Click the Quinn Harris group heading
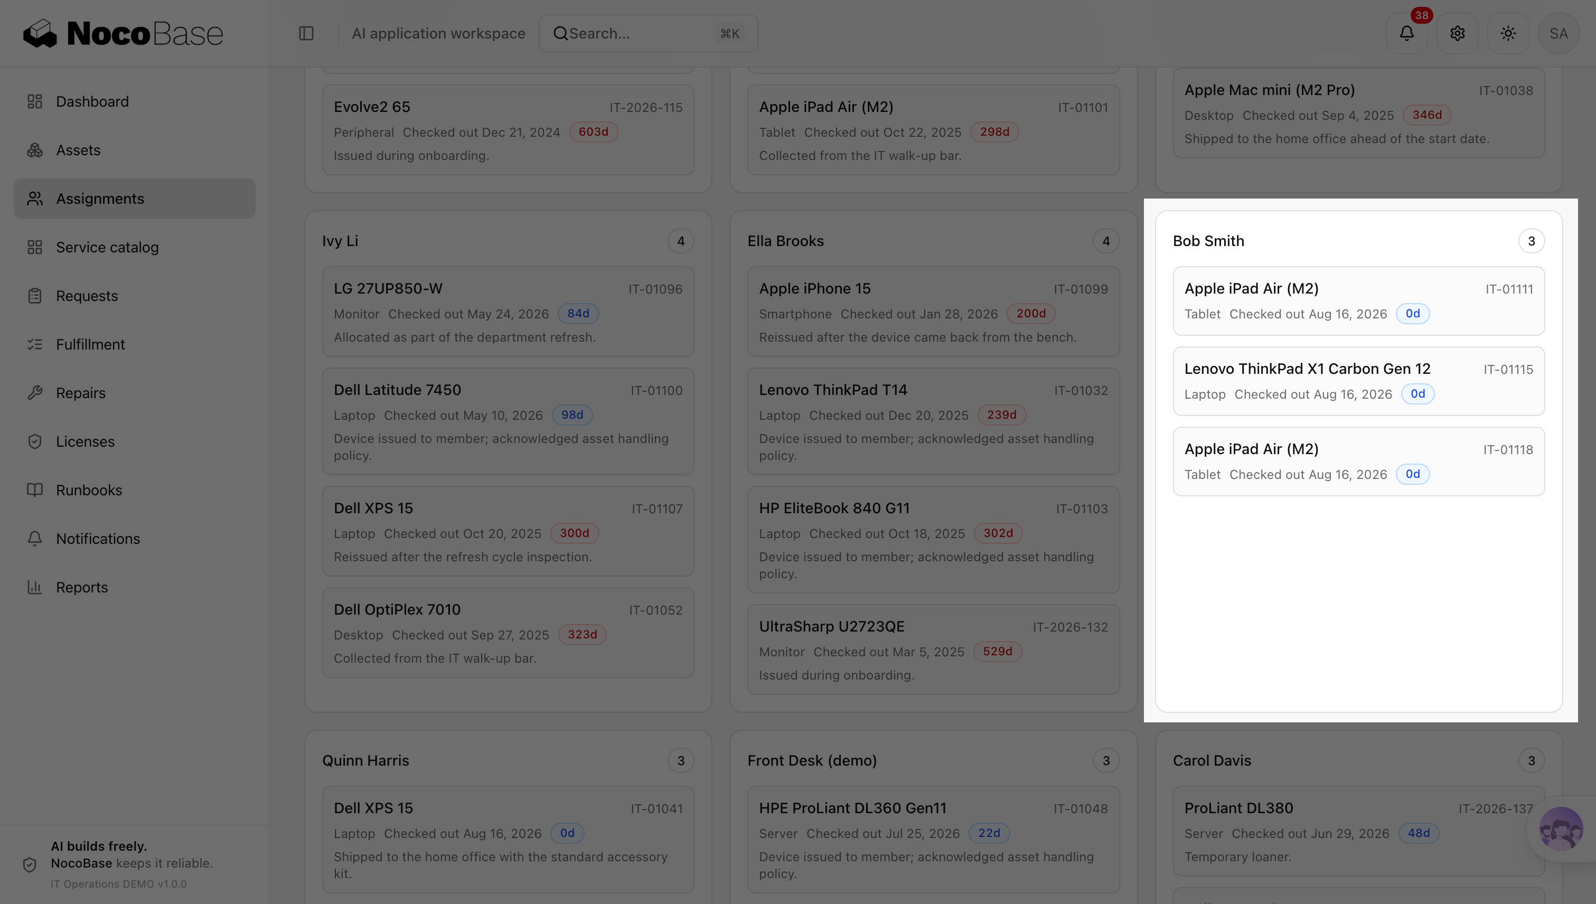This screenshot has height=904, width=1596. (x=366, y=760)
